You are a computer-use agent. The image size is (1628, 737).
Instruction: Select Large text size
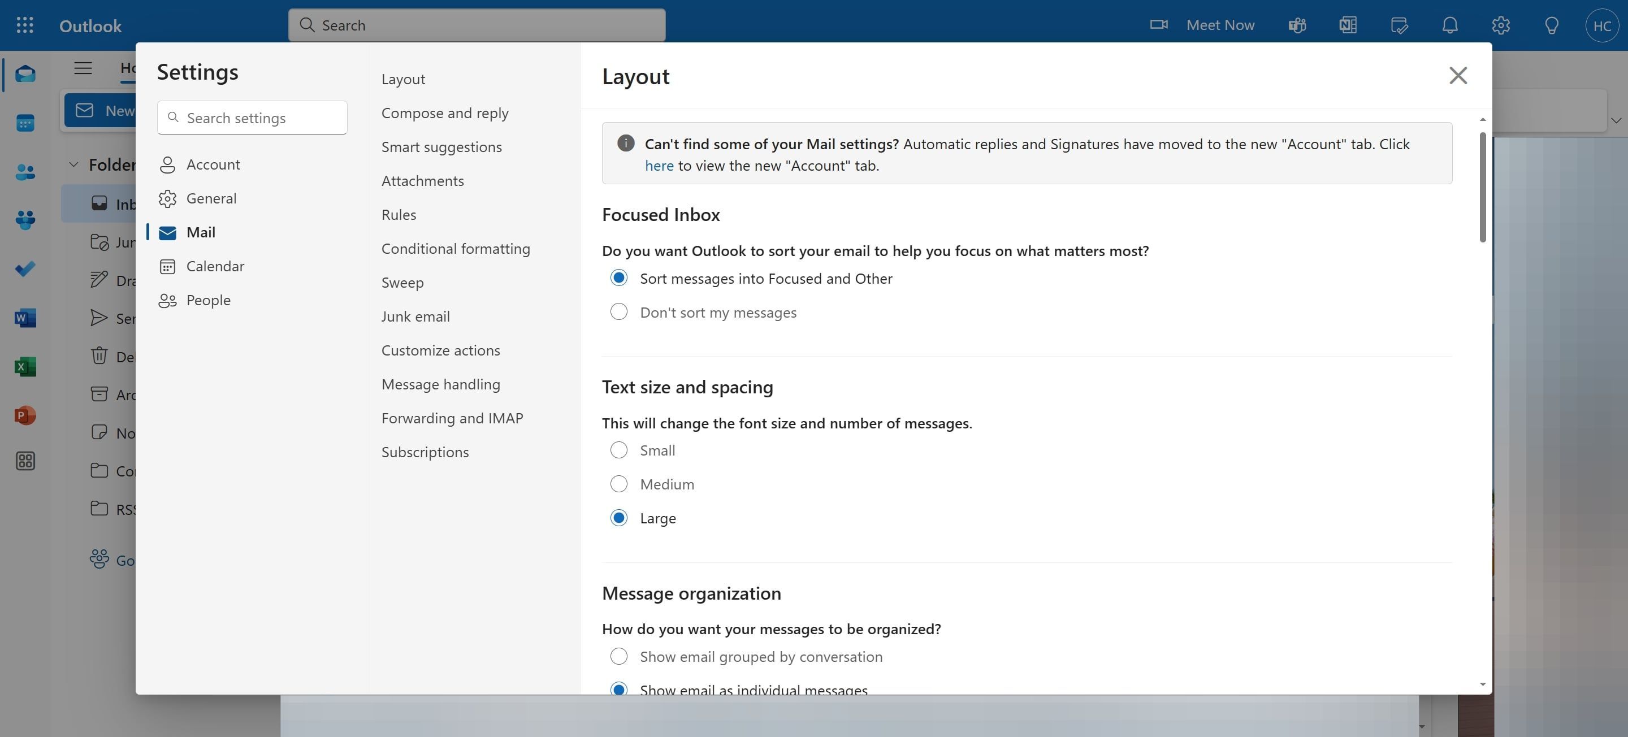coord(619,518)
